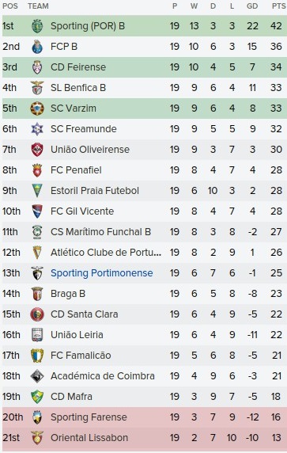Screen dimensions: 287x453
Task: Click the FC Gil Vicente badge
Action: click(x=37, y=211)
